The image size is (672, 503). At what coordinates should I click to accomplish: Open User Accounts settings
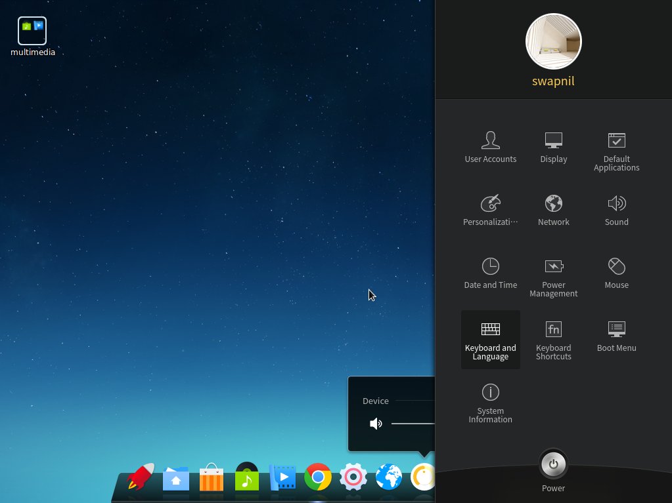coord(490,147)
